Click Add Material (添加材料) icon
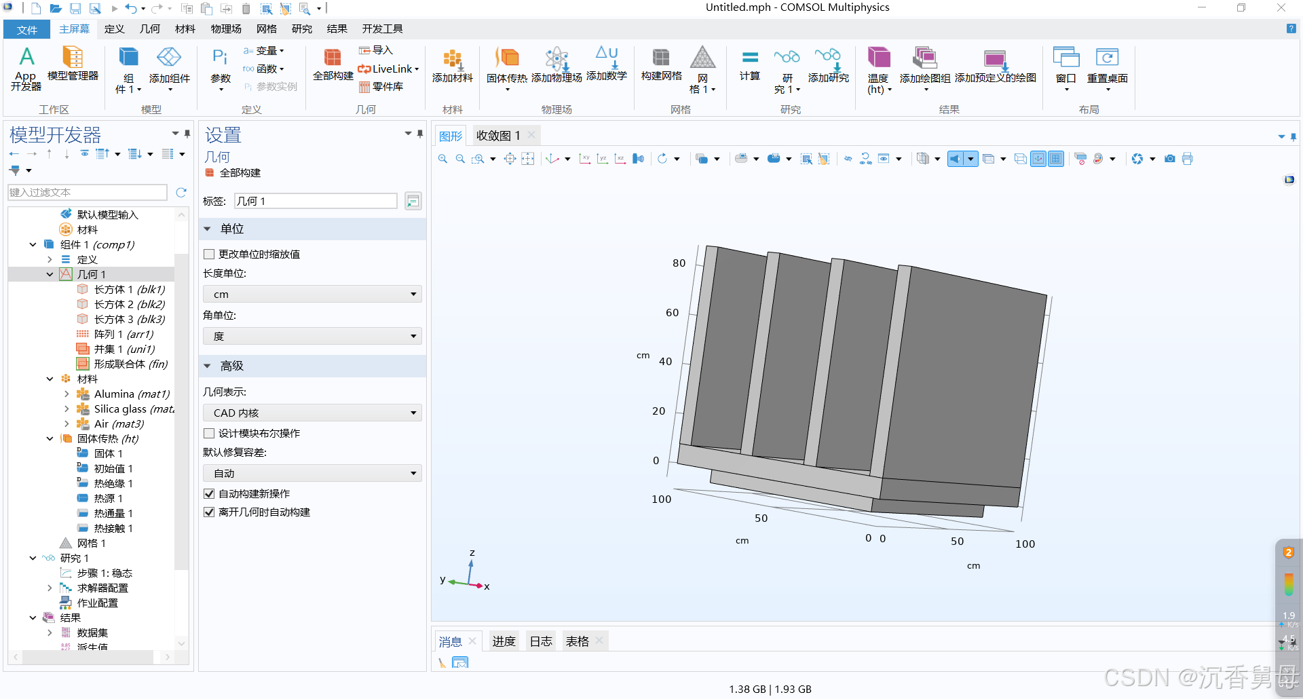Screen dimensions: 1303x699 pyautogui.click(x=452, y=66)
